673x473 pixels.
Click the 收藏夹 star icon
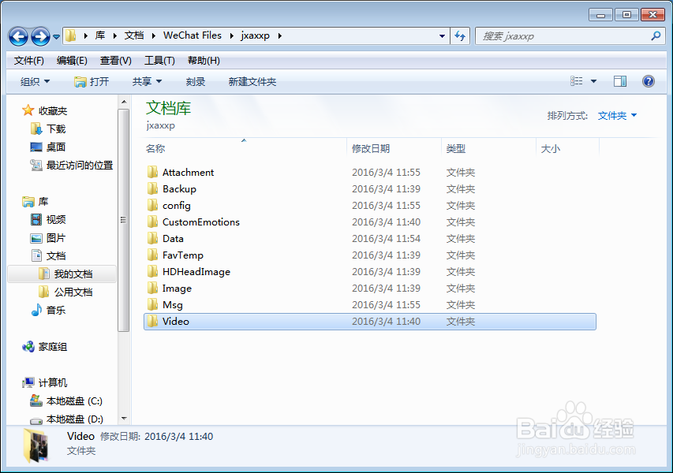pyautogui.click(x=28, y=110)
